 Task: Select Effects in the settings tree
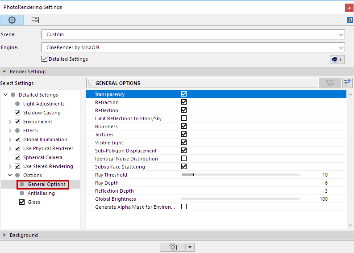(31, 131)
